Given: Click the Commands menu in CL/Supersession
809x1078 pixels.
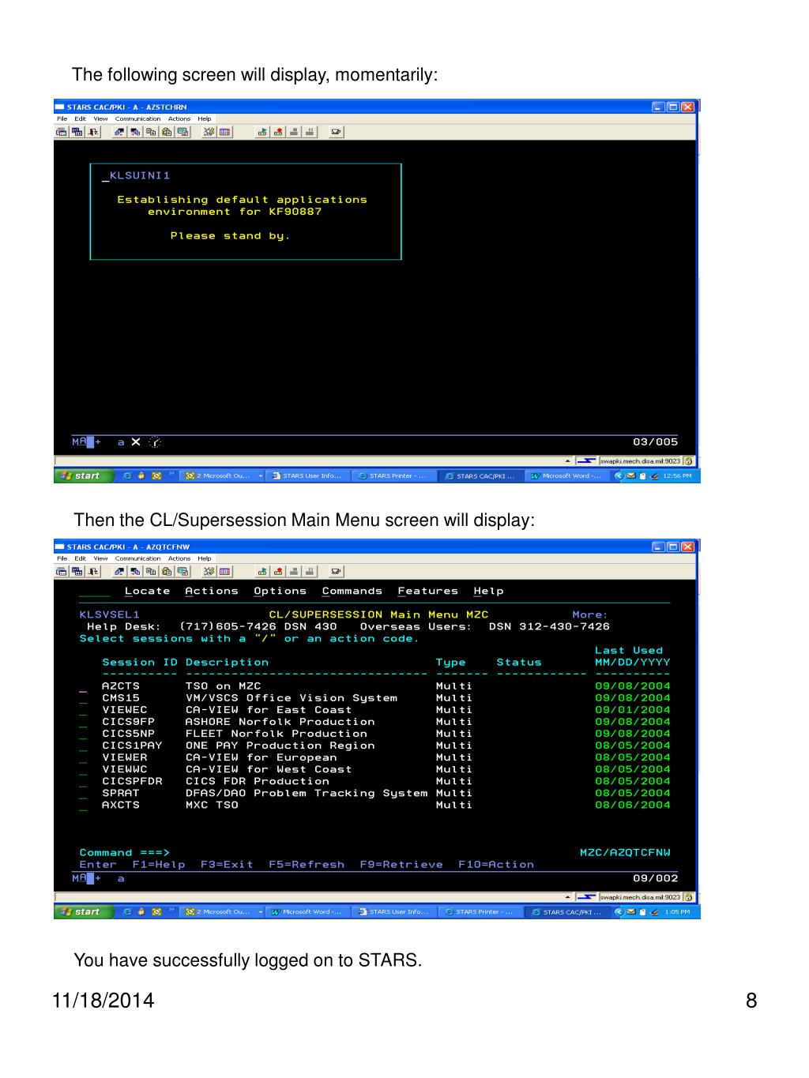Looking at the screenshot, I should 352,591.
